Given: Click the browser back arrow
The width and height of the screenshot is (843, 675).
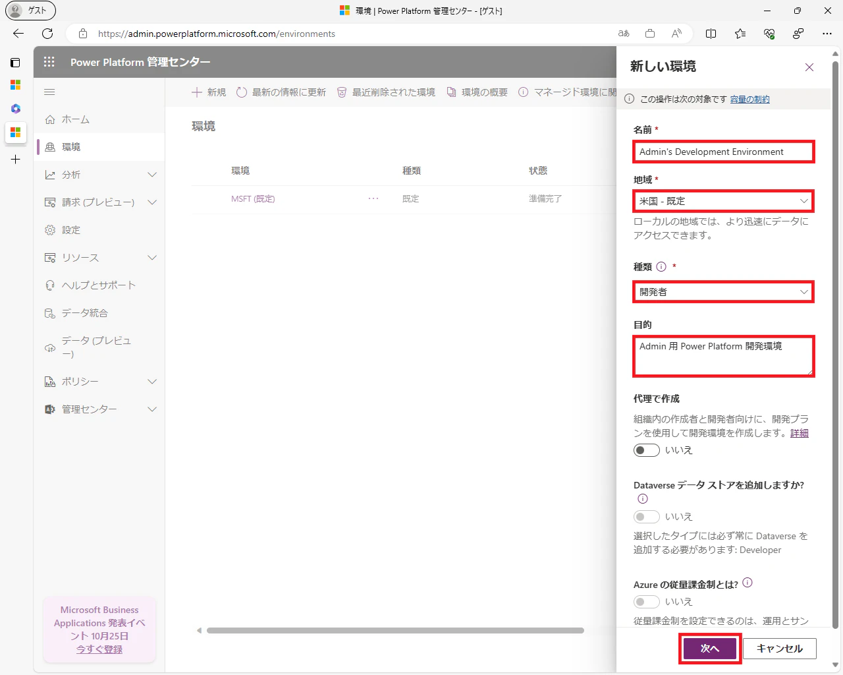Looking at the screenshot, I should pos(18,34).
